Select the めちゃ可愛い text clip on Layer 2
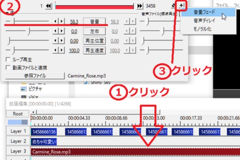The width and height of the screenshot is (240, 160). click(44, 142)
